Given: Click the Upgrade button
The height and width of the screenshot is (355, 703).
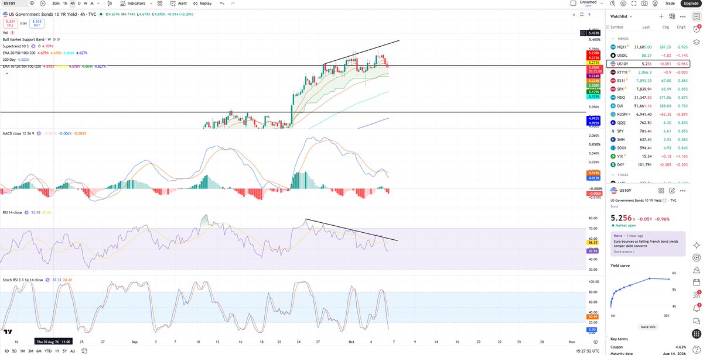Looking at the screenshot, I should click(x=691, y=3).
